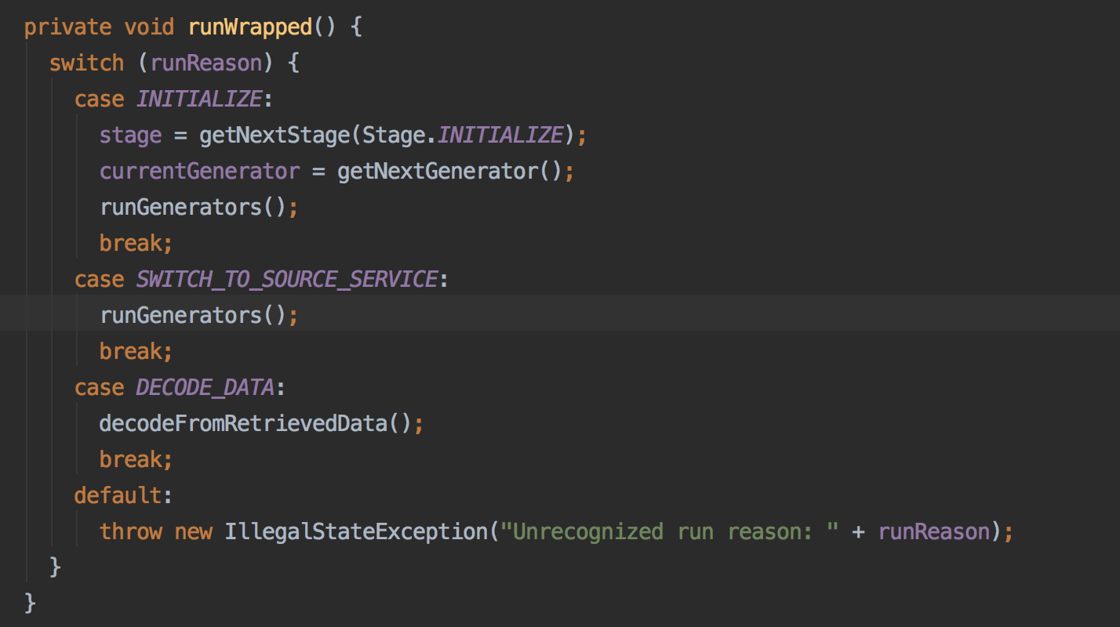Click the throw keyword
The height and width of the screenshot is (627, 1120).
130,531
